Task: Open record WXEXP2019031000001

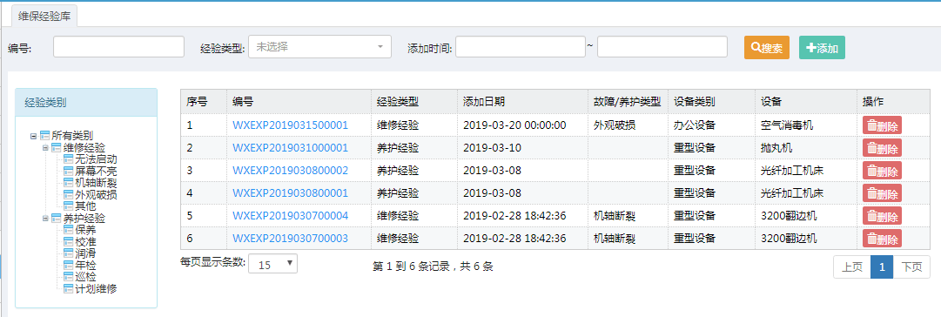Action: coord(290,148)
